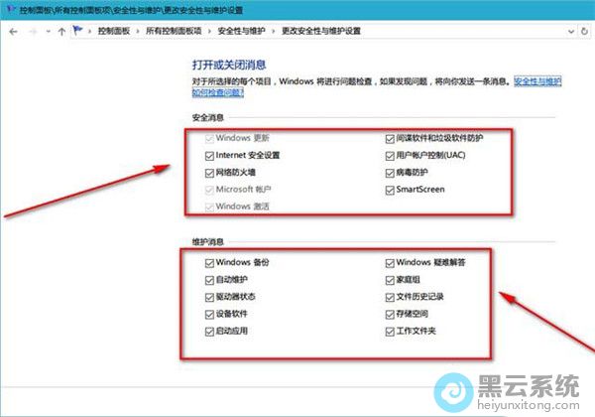This screenshot has height=417, width=595.
Task: Go up one level with Up arrow
Action: (62, 31)
